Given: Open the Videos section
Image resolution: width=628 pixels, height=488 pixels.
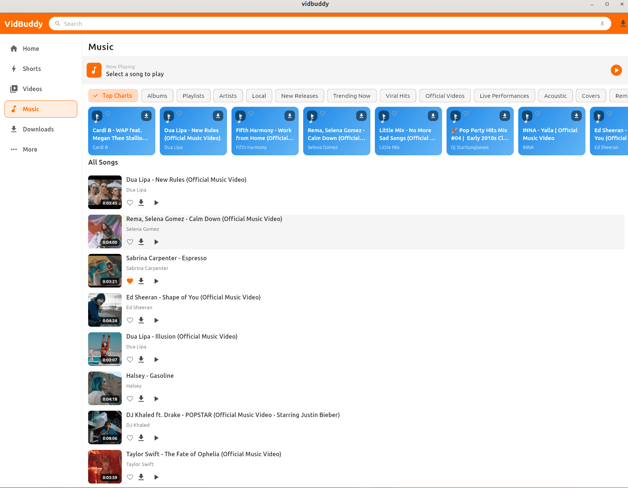Looking at the screenshot, I should pyautogui.click(x=41, y=89).
